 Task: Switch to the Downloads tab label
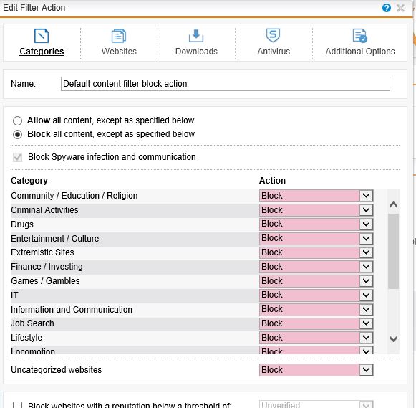coord(196,51)
